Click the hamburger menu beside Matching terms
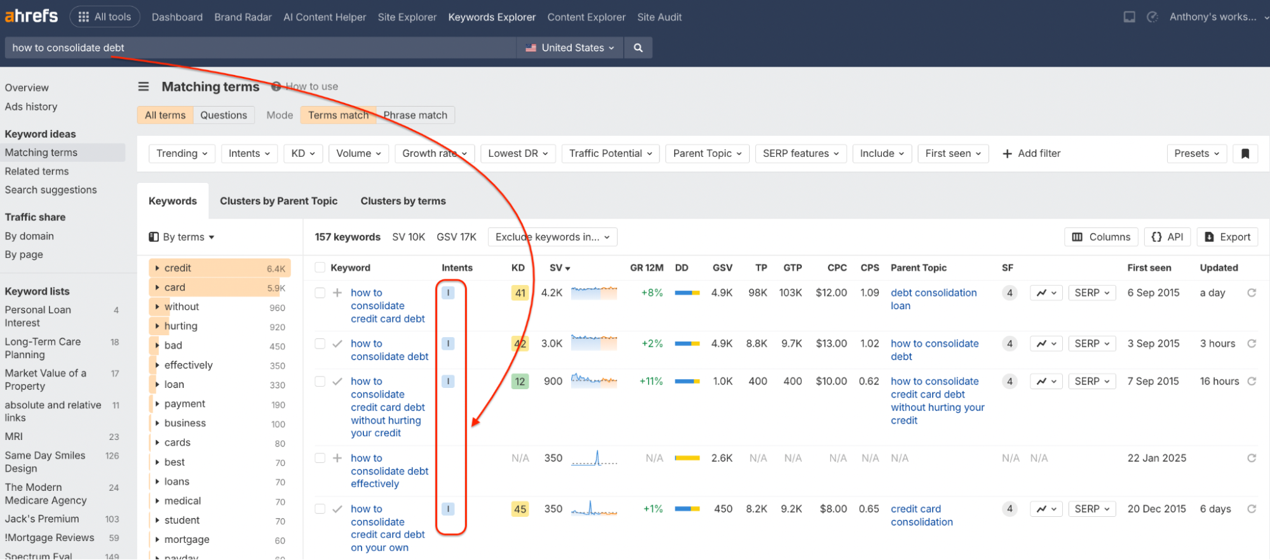The width and height of the screenshot is (1270, 560). click(144, 86)
